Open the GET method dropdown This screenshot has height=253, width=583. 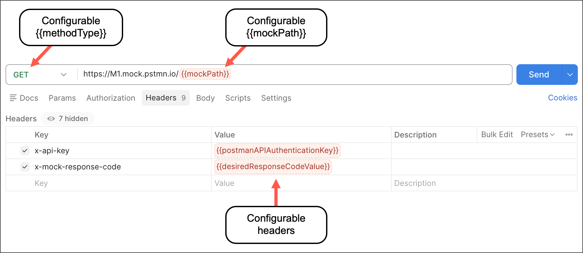point(40,75)
